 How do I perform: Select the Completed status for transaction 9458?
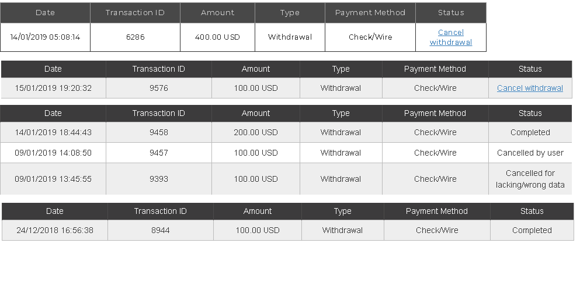pyautogui.click(x=530, y=132)
